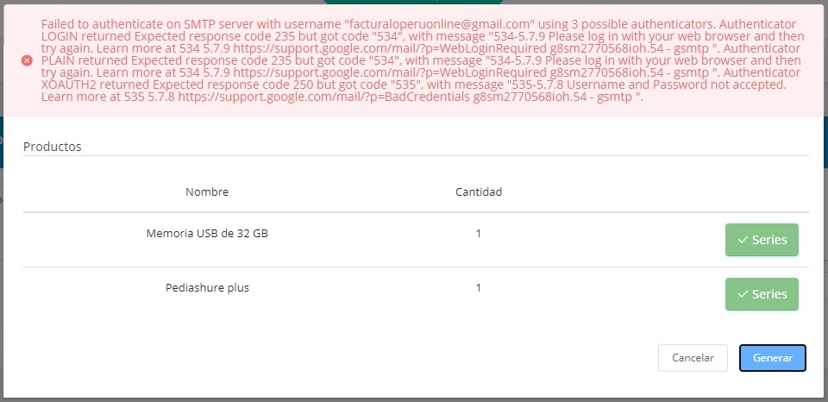Viewport: 828px width, 402px height.
Task: Click the Memoria USB de 32 GB name
Action: 207,233
